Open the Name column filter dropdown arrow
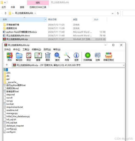The width and height of the screenshot is (135, 141). pyautogui.click(x=46, y=19)
